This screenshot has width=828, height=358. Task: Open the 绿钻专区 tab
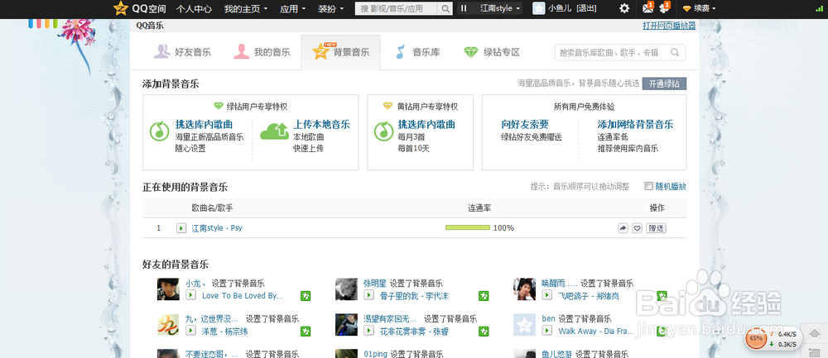point(492,52)
